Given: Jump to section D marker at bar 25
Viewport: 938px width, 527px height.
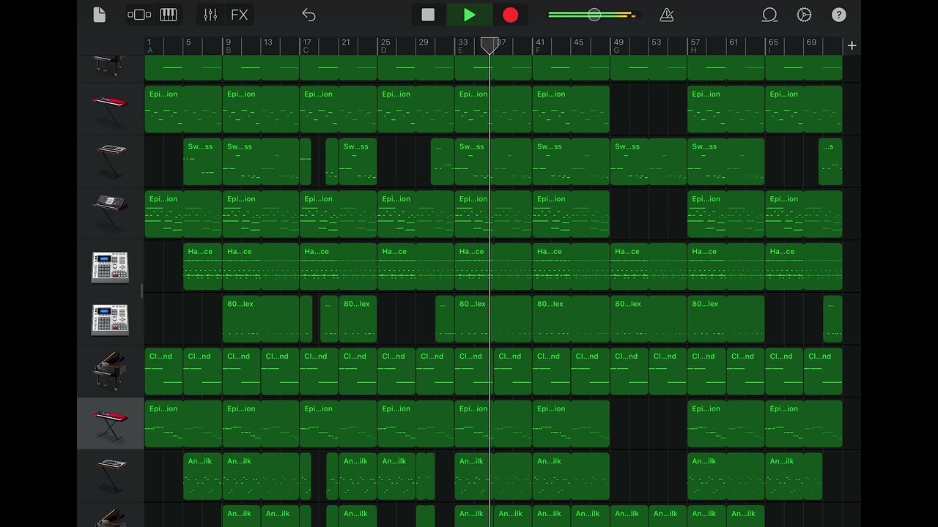Looking at the screenshot, I should (x=384, y=51).
